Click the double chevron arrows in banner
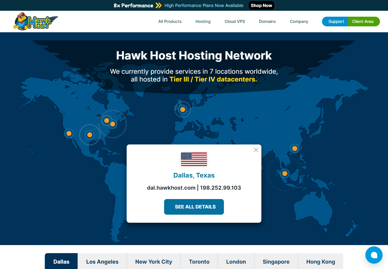 (159, 5)
